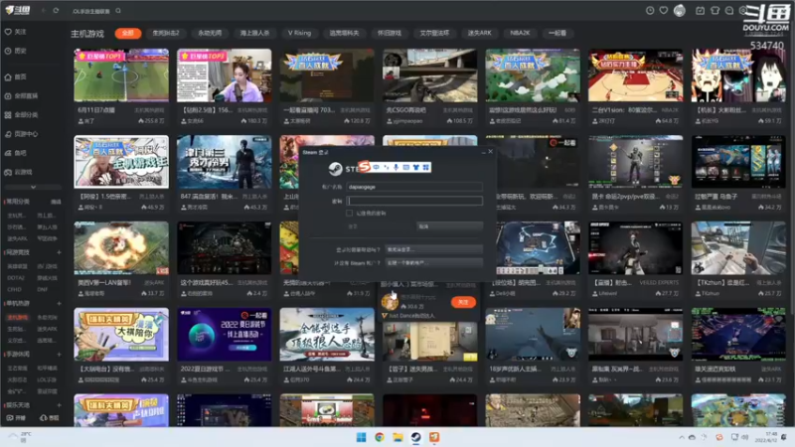
Task: Open the user avatar menu
Action: coord(680,10)
